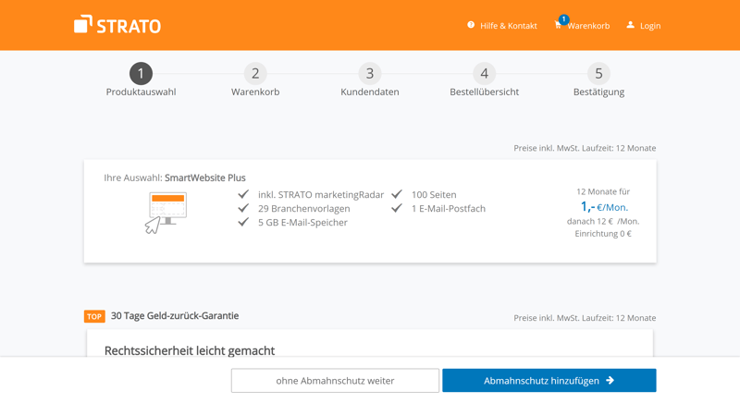Click the STRATO logo
The height and width of the screenshot is (416, 740).
click(x=117, y=25)
